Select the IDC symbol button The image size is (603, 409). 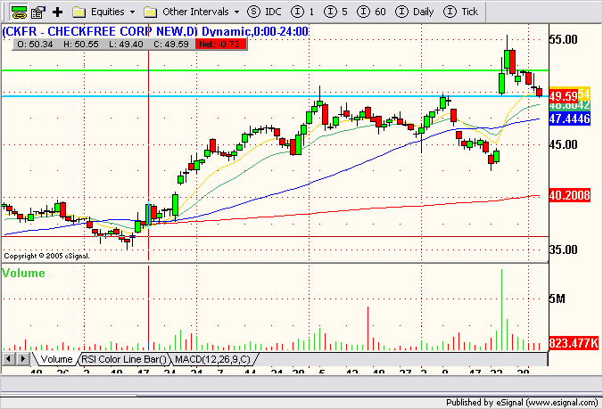(x=264, y=12)
